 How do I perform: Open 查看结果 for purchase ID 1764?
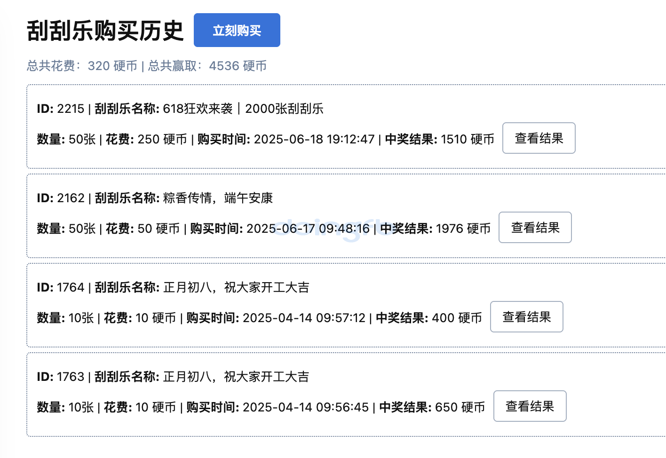527,317
